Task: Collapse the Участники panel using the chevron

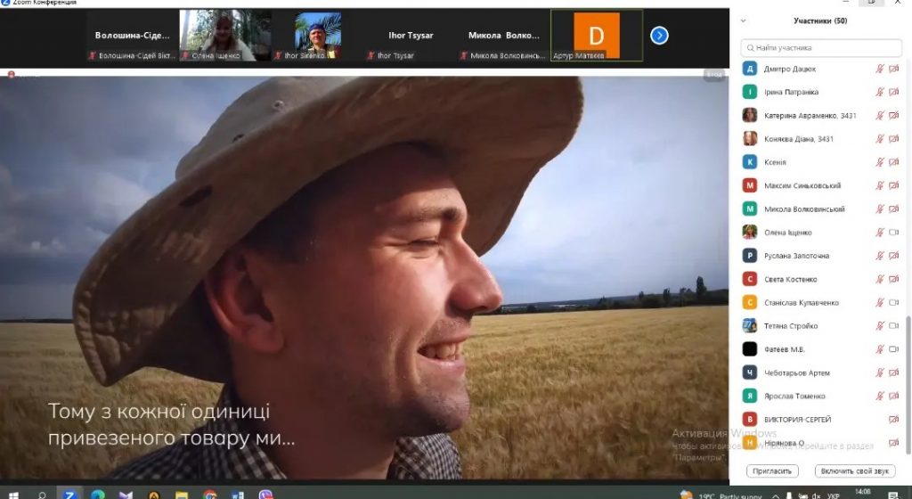Action: [x=744, y=20]
